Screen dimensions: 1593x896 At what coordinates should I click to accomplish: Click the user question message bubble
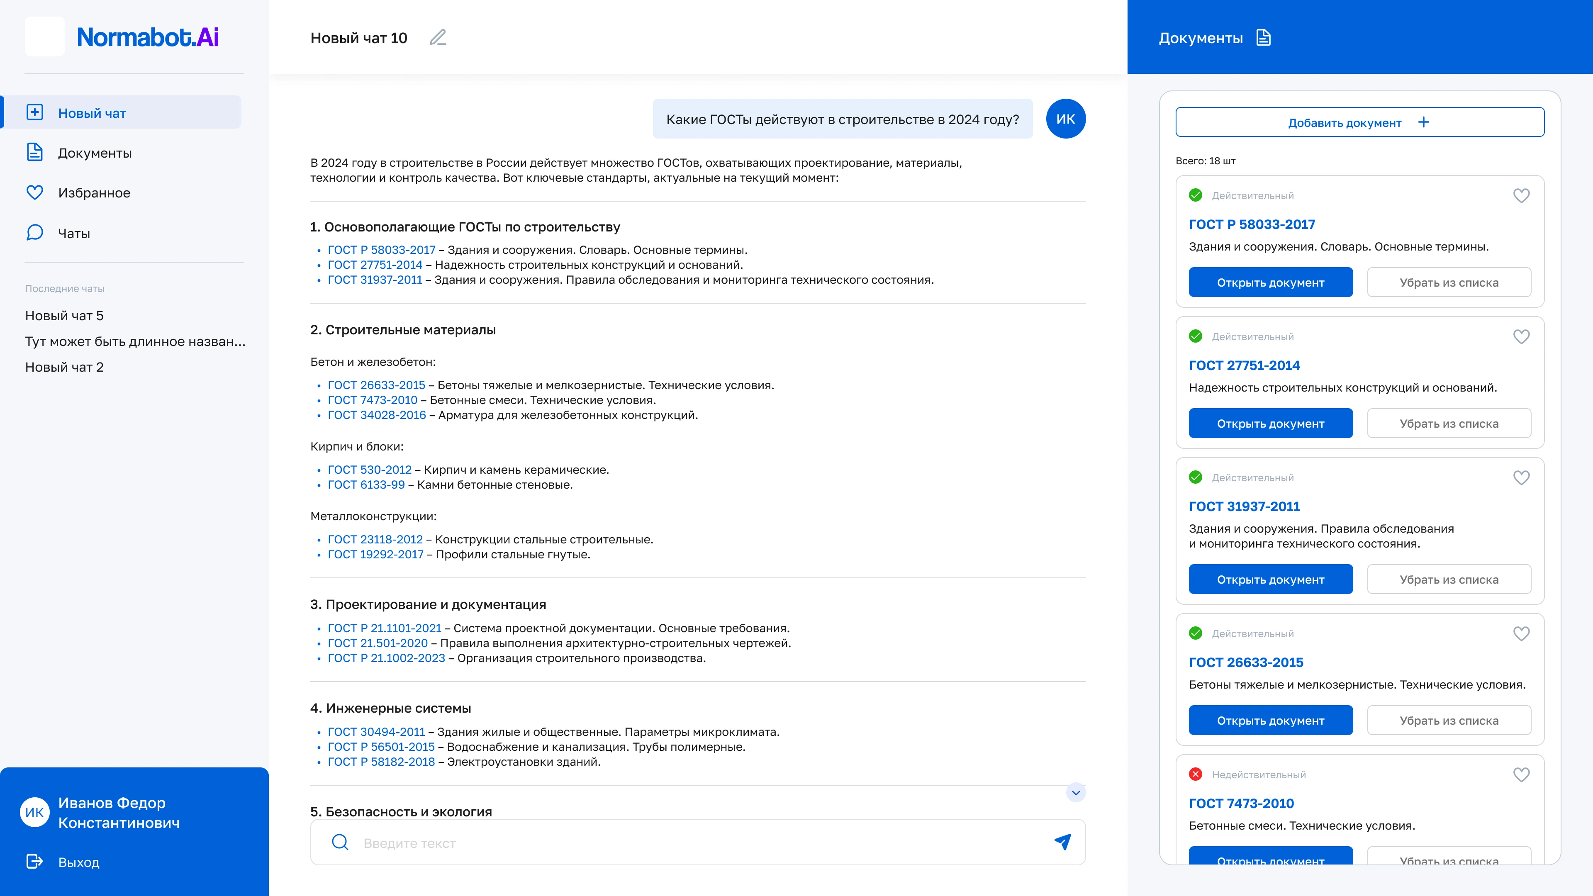click(x=842, y=119)
